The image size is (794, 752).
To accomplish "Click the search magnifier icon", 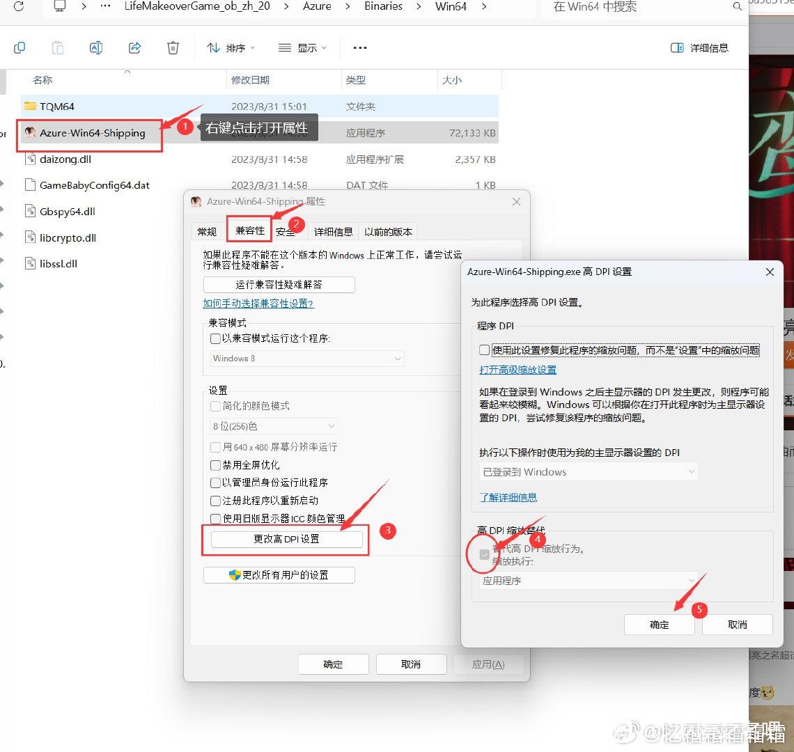I will click(738, 6).
